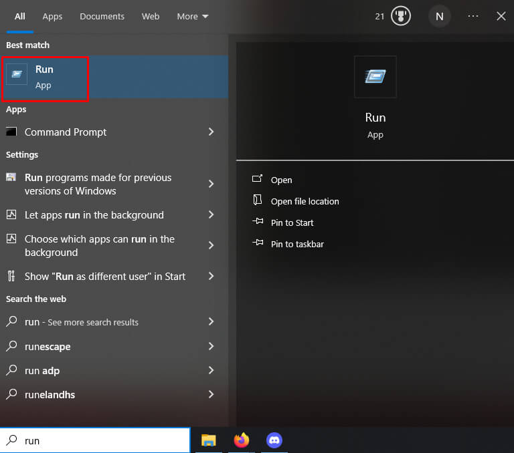Expand Let apps run in background arrow
The width and height of the screenshot is (514, 453).
(x=211, y=214)
